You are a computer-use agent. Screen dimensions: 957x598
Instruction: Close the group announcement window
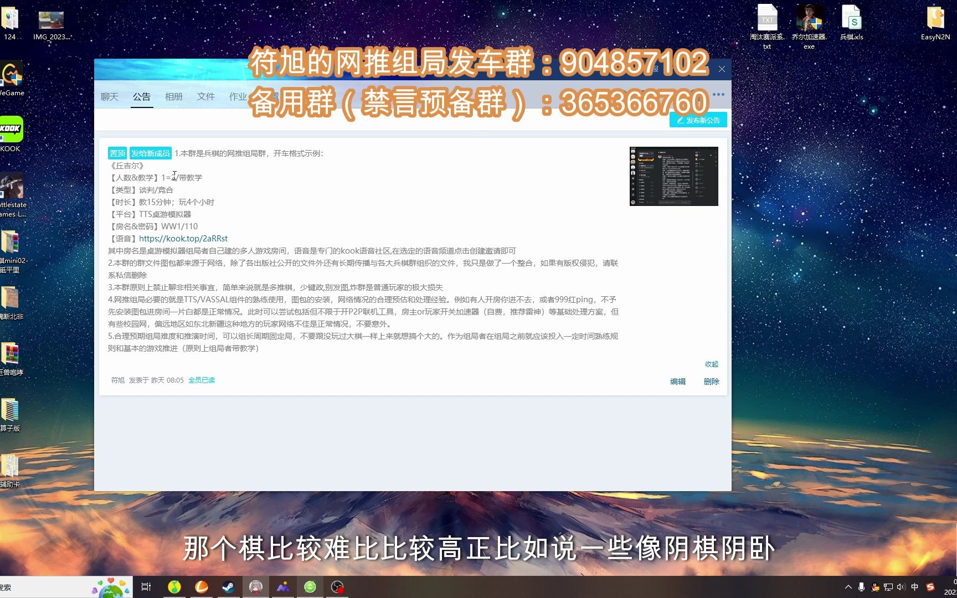point(722,69)
